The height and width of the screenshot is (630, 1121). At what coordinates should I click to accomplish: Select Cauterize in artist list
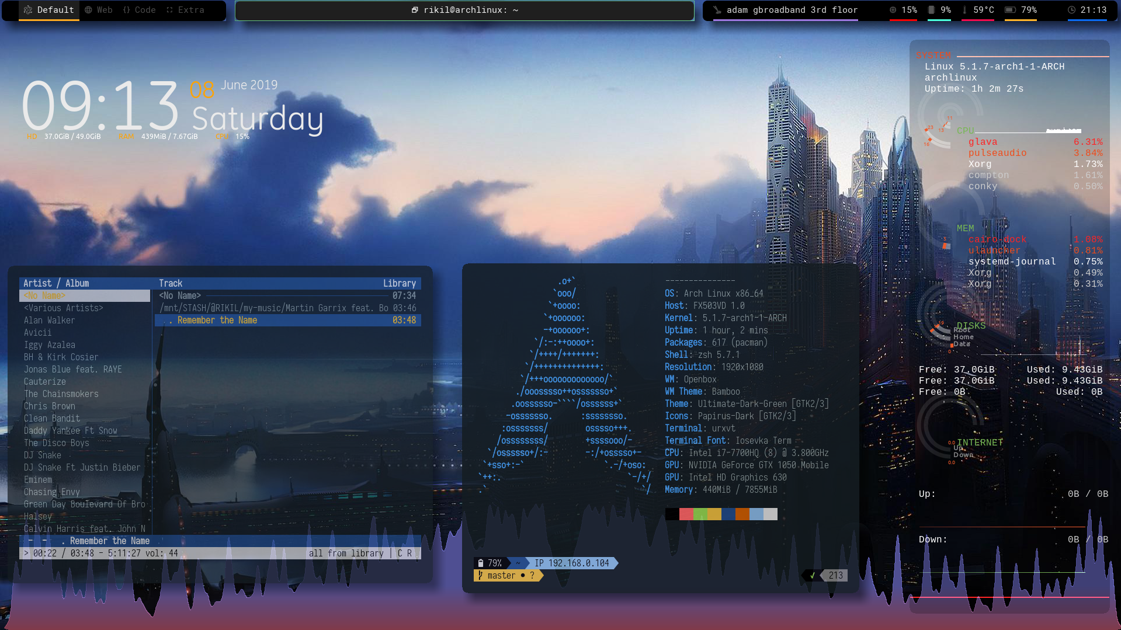(44, 381)
